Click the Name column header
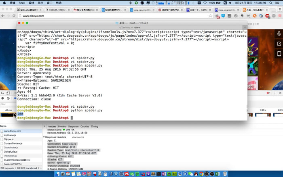 point(3,126)
